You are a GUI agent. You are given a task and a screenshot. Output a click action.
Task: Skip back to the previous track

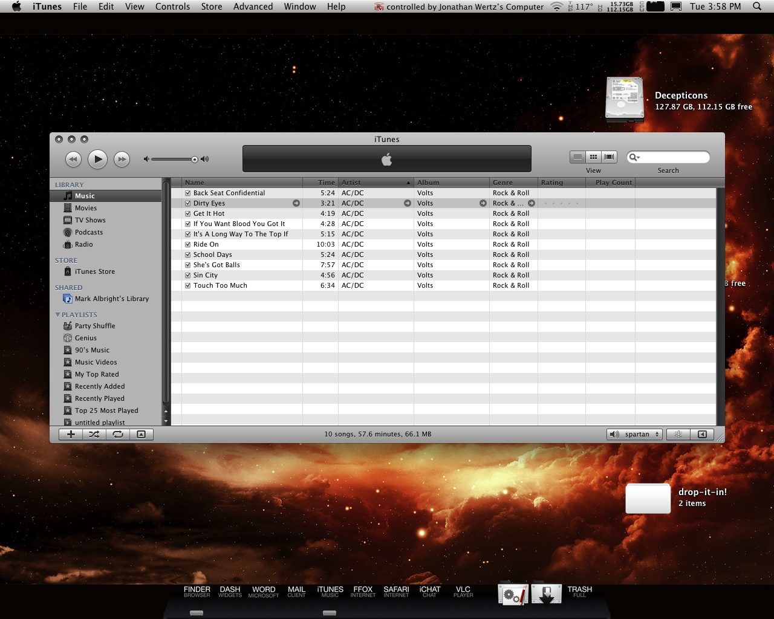73,159
